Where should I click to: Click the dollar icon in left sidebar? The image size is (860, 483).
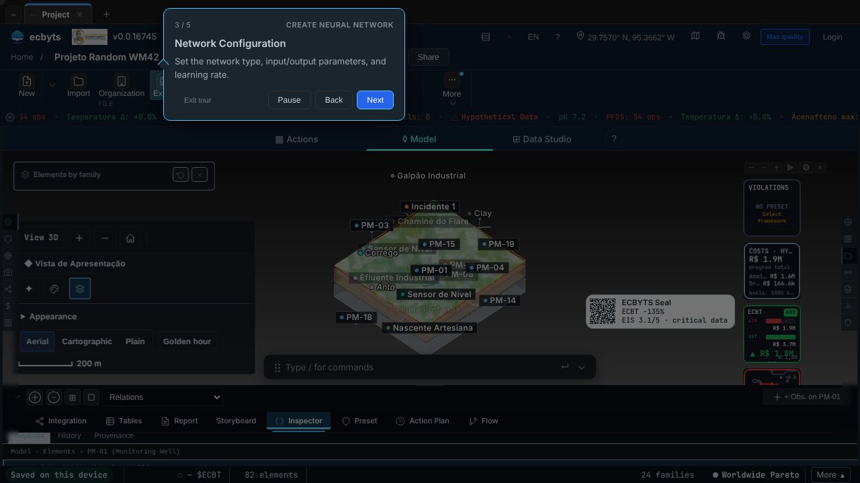click(x=8, y=306)
